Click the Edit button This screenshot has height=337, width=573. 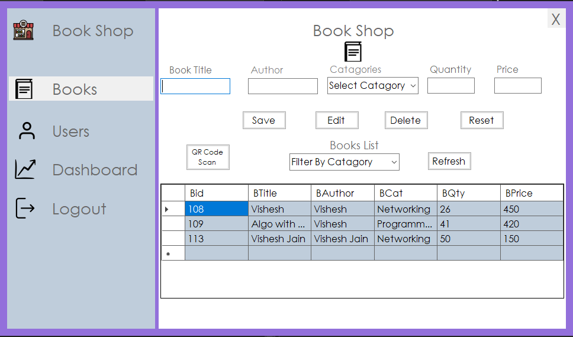click(336, 120)
